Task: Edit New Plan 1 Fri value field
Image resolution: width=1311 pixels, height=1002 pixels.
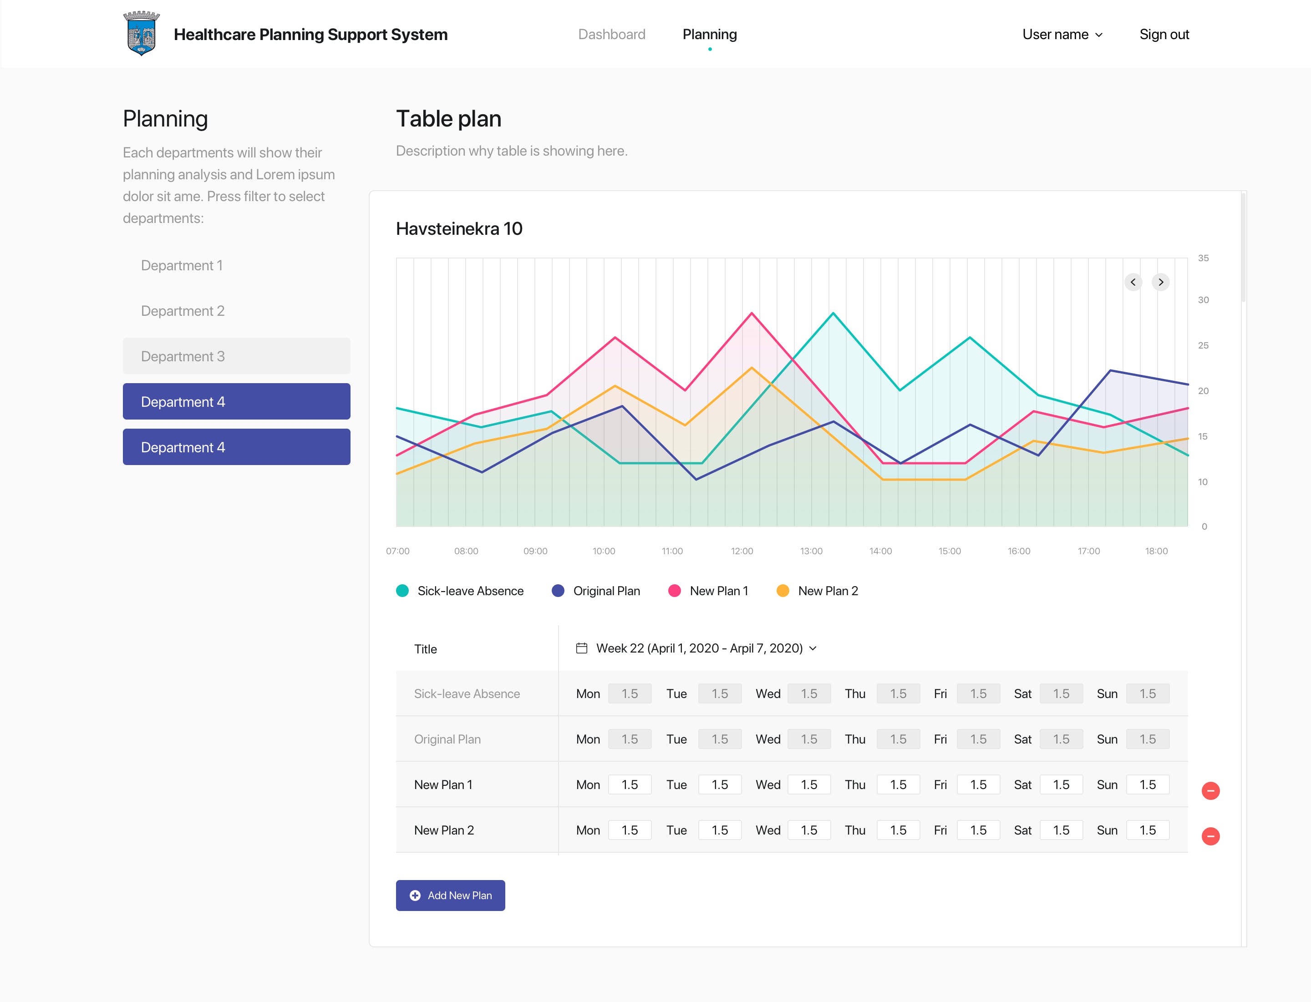Action: pyautogui.click(x=978, y=785)
